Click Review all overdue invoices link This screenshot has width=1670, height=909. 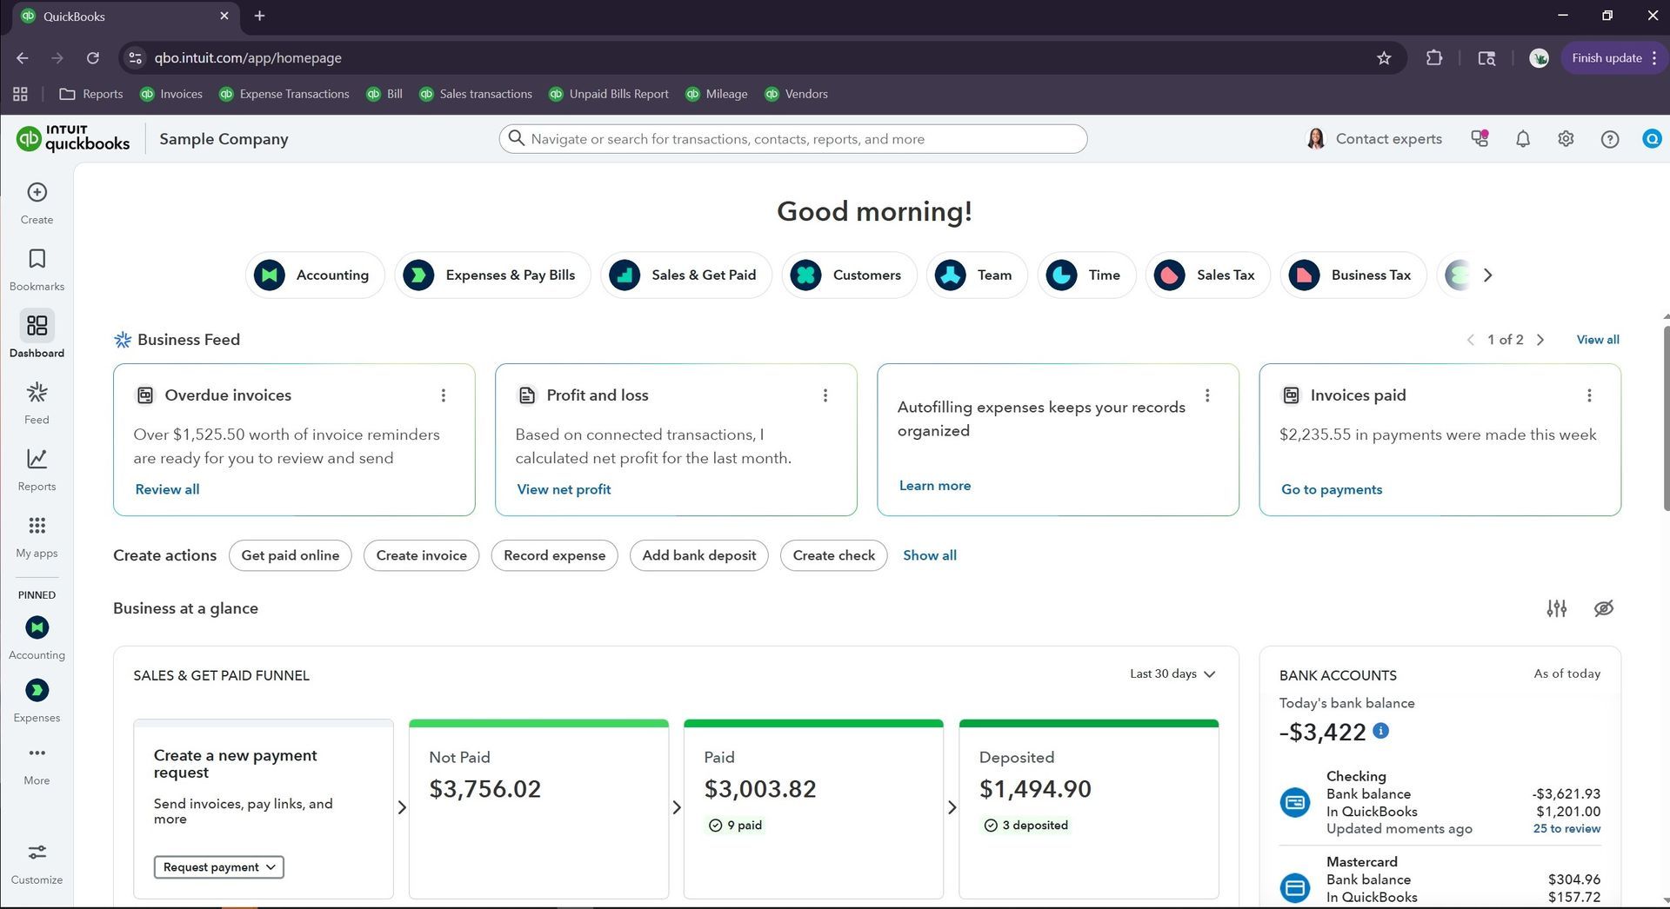tap(167, 490)
